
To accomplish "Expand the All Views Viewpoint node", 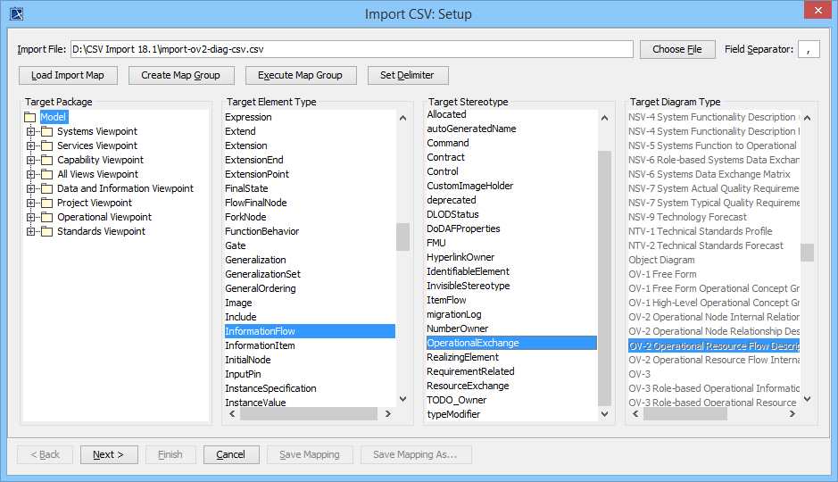I will (x=31, y=174).
